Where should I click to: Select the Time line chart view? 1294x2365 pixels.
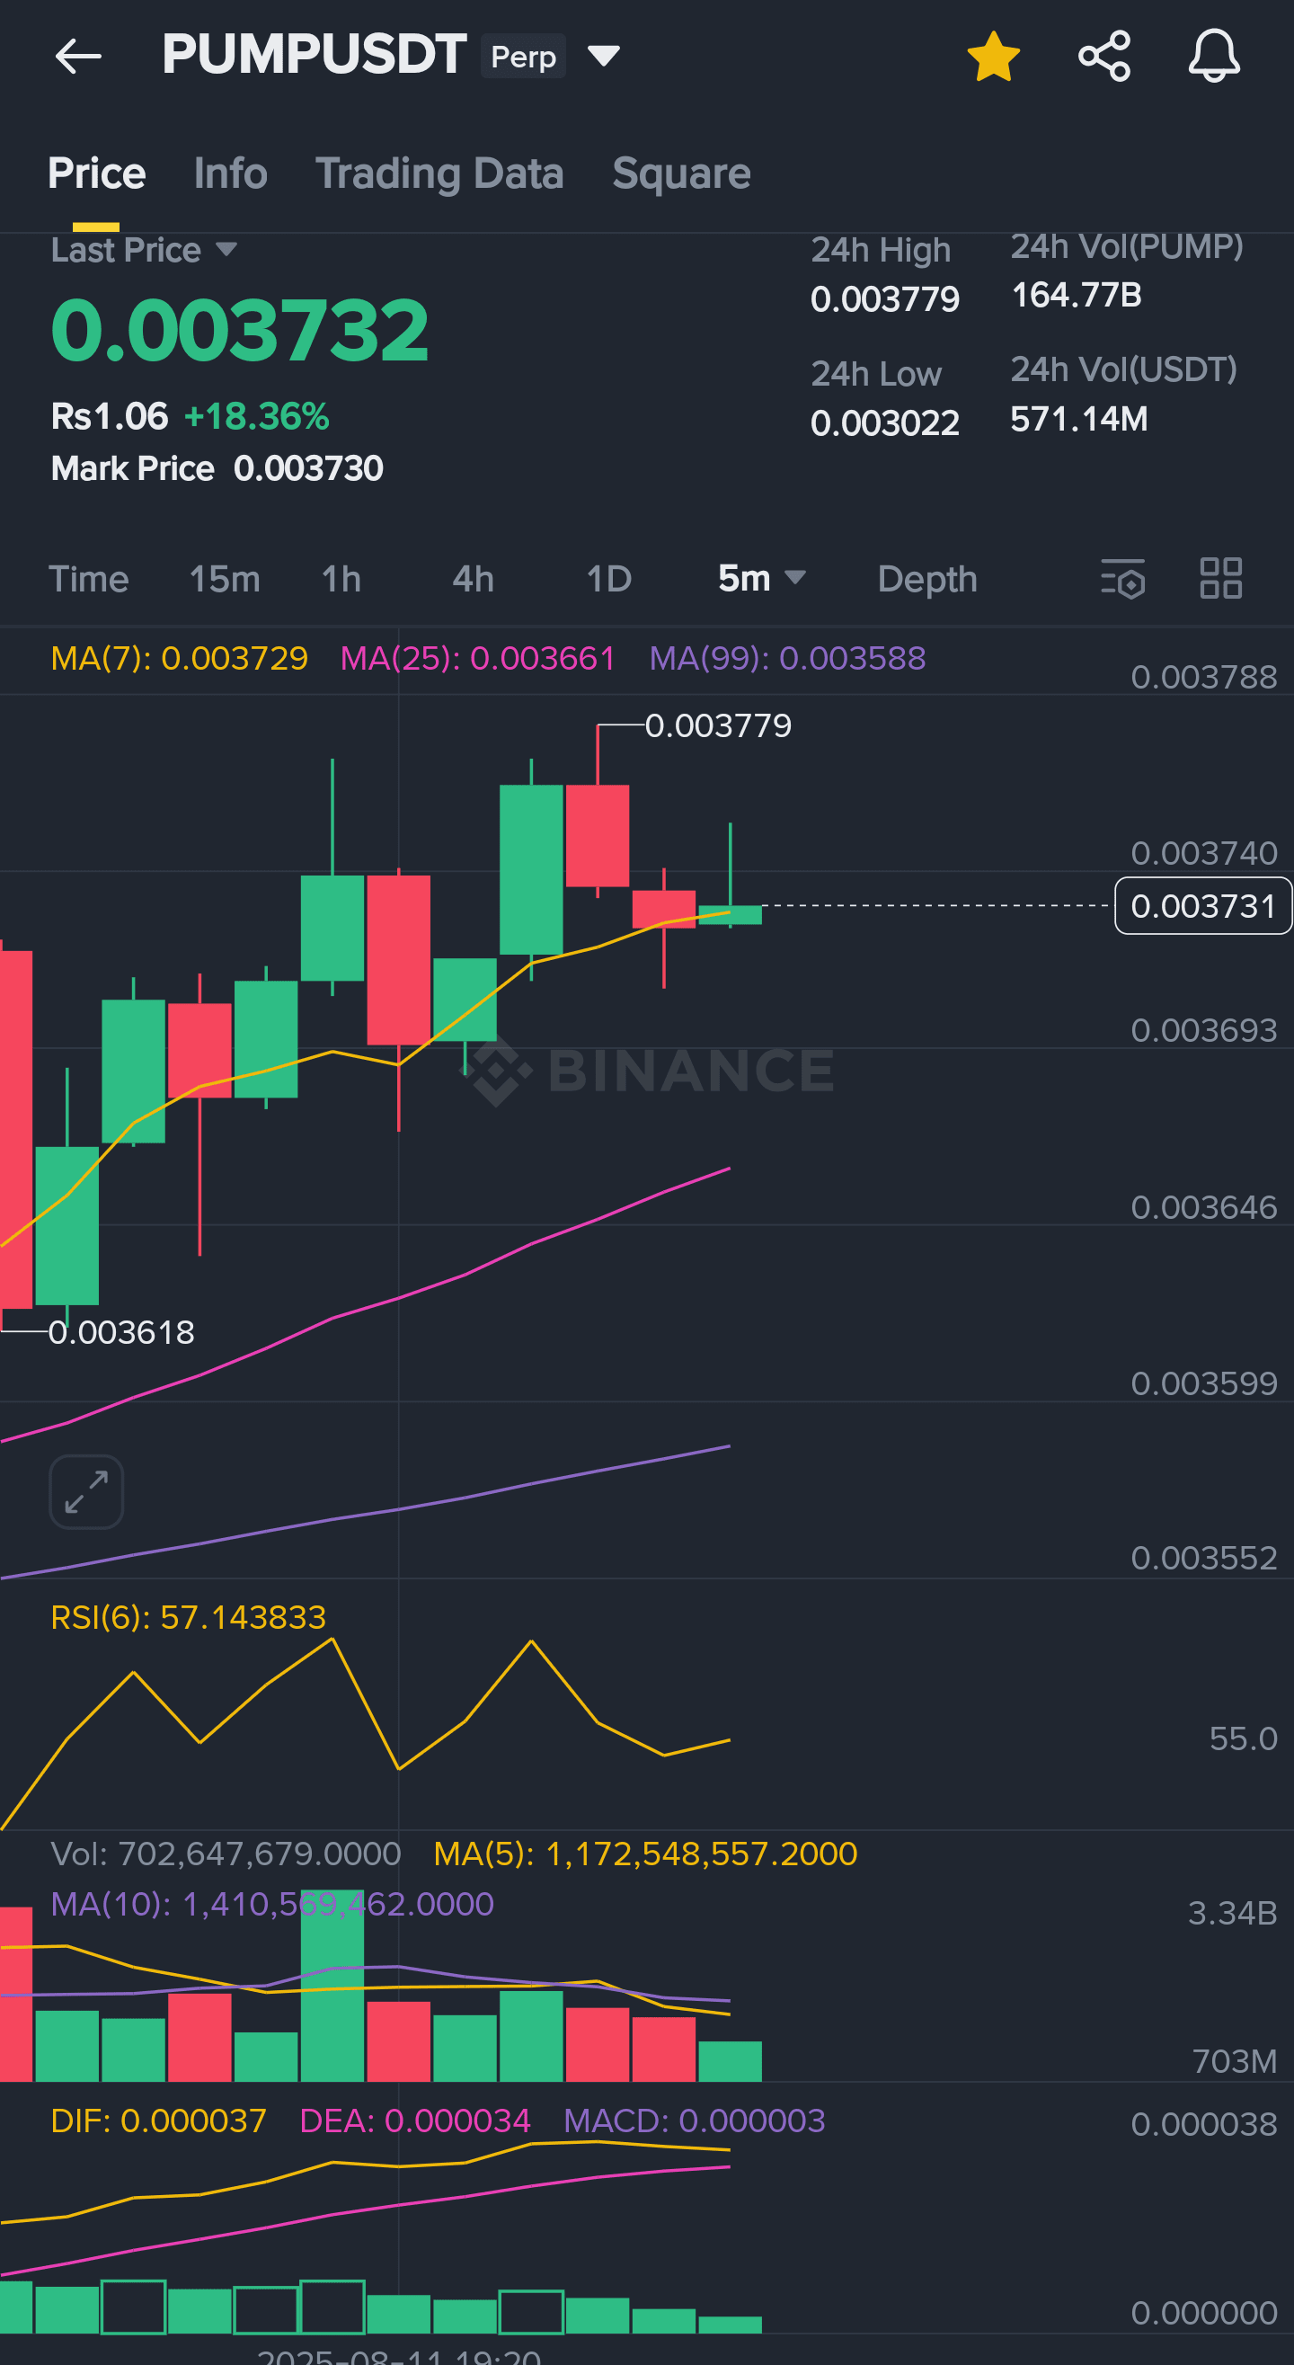pyautogui.click(x=88, y=579)
